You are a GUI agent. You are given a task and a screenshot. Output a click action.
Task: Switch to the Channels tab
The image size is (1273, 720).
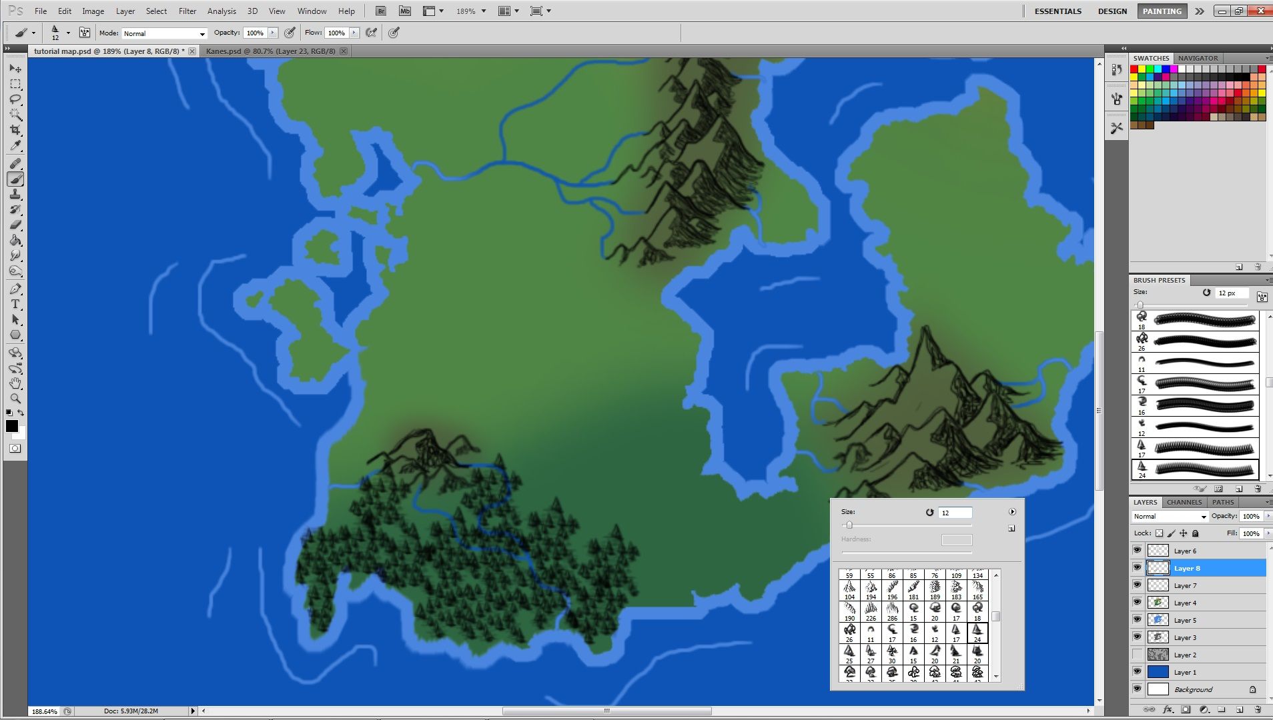(1186, 502)
